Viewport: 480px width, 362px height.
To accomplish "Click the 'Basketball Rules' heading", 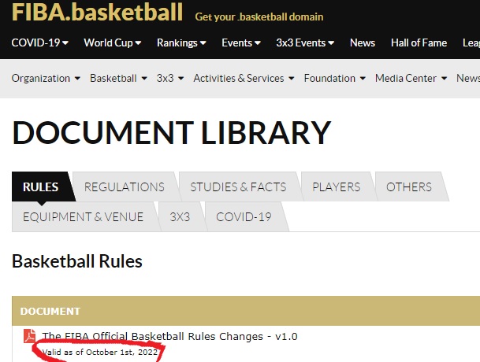I will point(77,261).
